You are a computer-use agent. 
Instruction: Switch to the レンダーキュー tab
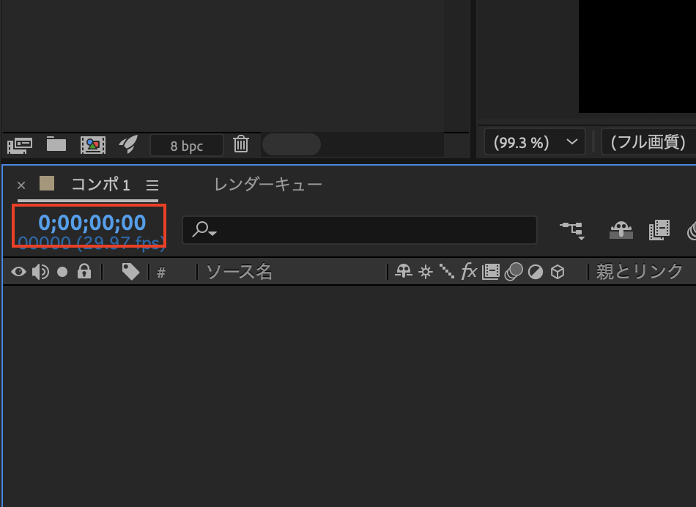(x=267, y=185)
